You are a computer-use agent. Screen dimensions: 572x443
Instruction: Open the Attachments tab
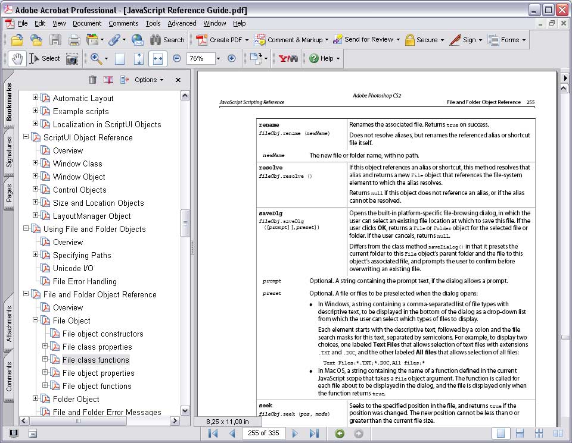tap(9, 323)
